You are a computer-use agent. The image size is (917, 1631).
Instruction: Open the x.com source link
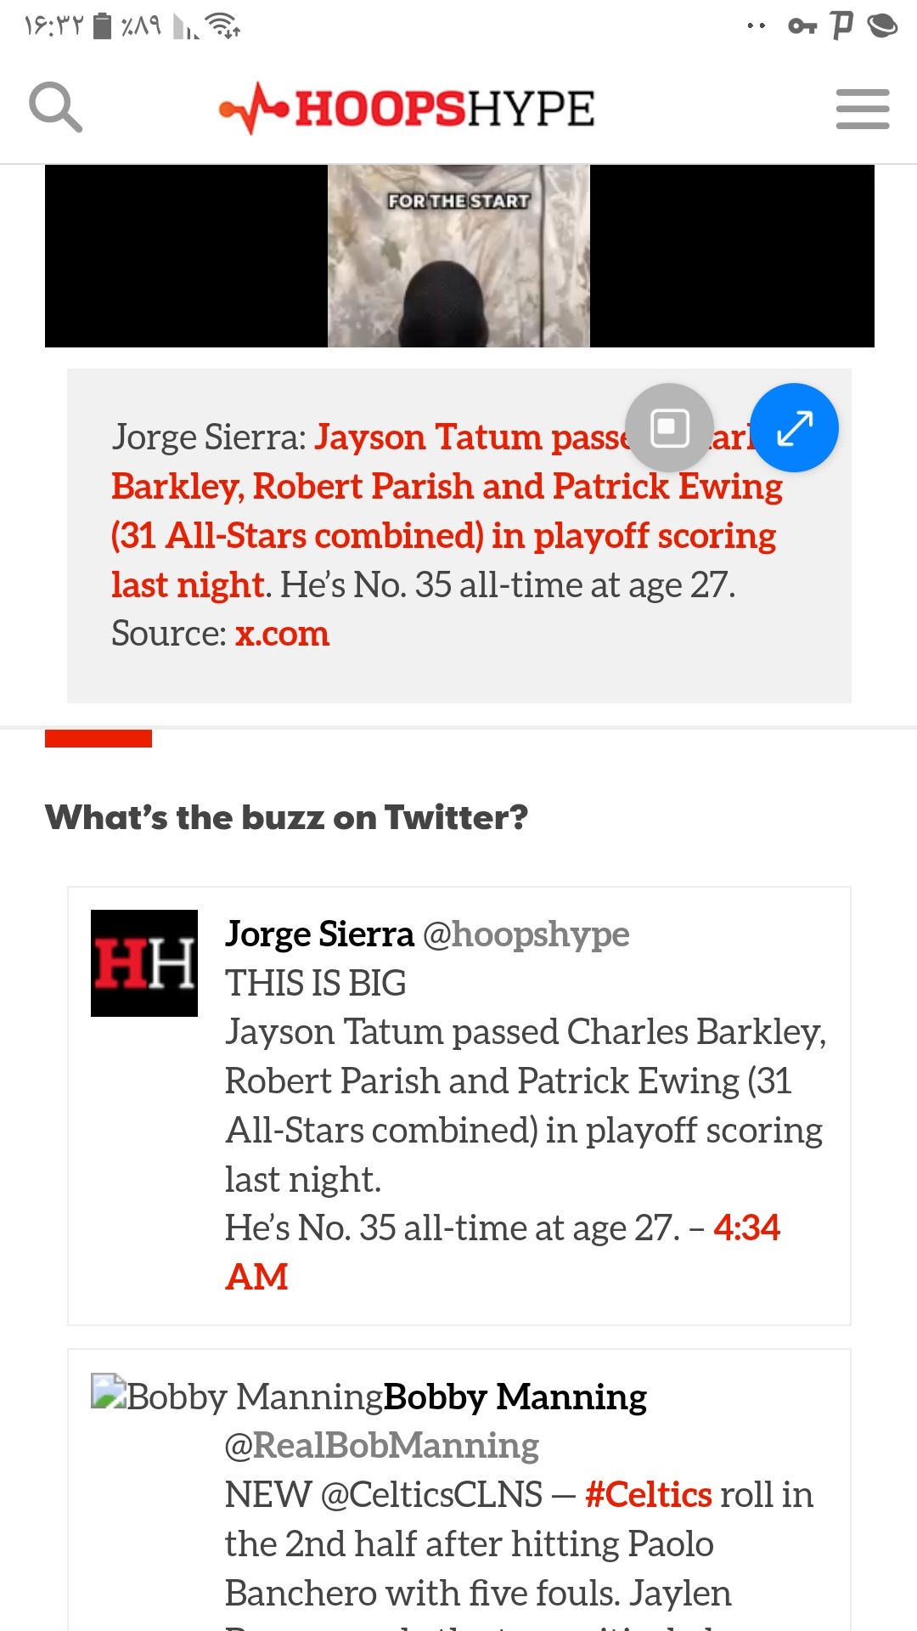(x=282, y=634)
